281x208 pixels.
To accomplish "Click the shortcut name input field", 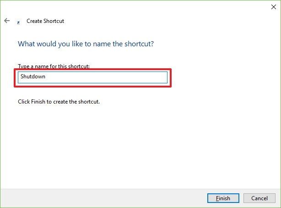I will [x=92, y=77].
